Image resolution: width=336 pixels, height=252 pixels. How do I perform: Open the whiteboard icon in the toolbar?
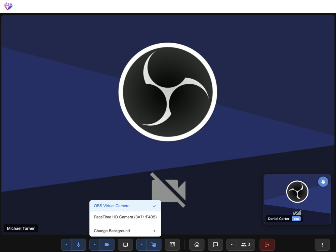coord(172,245)
